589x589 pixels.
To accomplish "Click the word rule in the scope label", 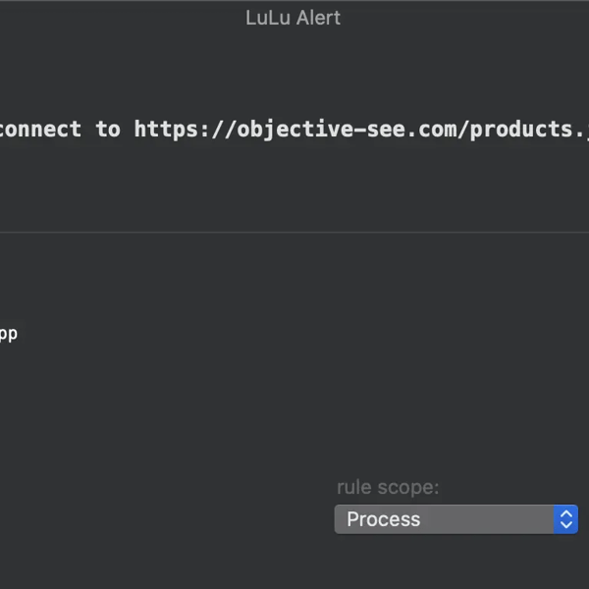I will (x=353, y=488).
